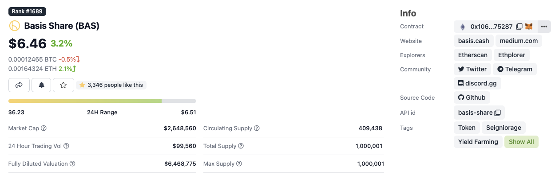Copy the contract address with the copy icon

click(519, 27)
